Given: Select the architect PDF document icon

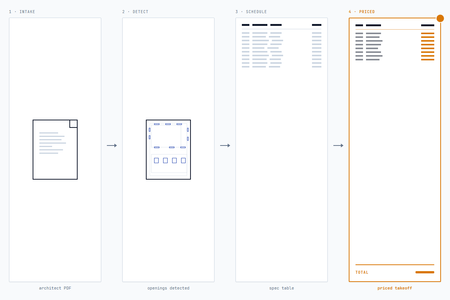Looking at the screenshot, I should coord(55,149).
